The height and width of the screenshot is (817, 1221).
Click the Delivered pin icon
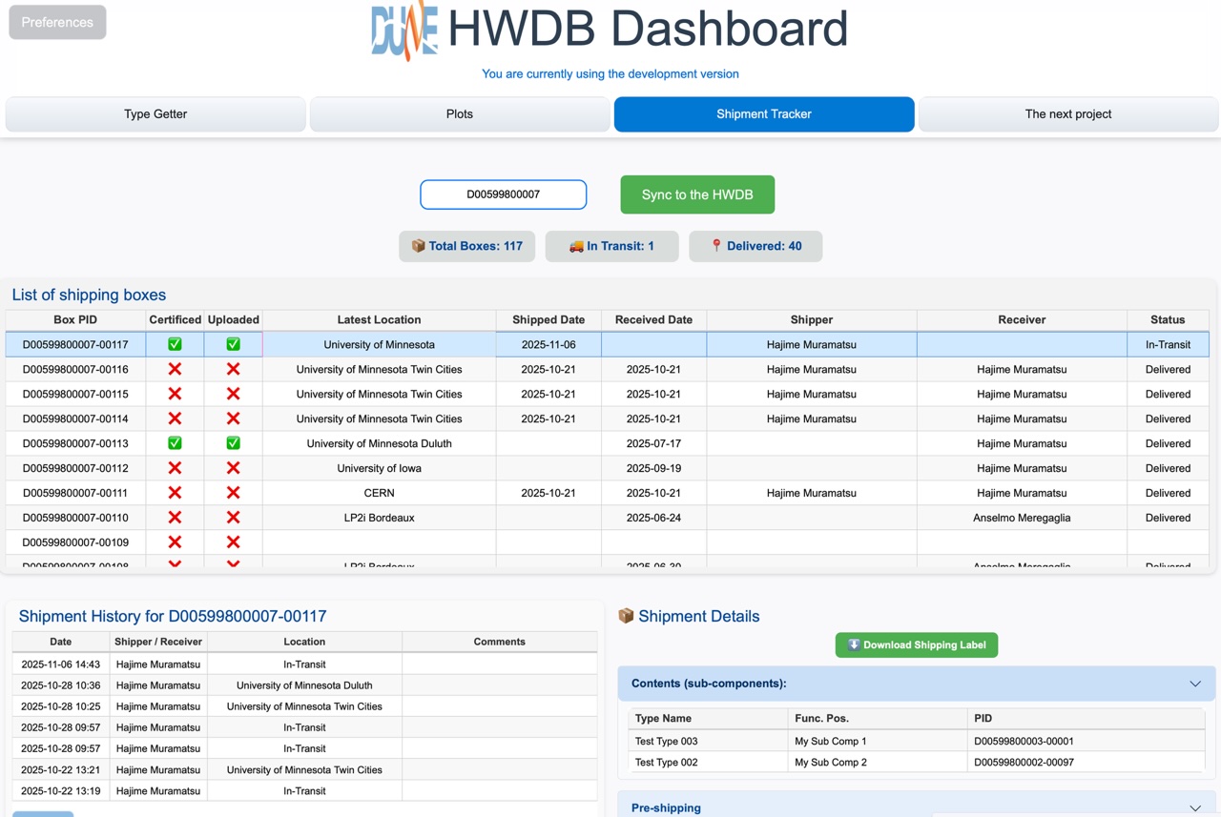716,246
